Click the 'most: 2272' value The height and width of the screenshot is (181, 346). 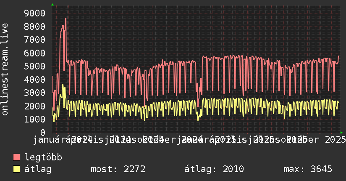(x=118, y=169)
